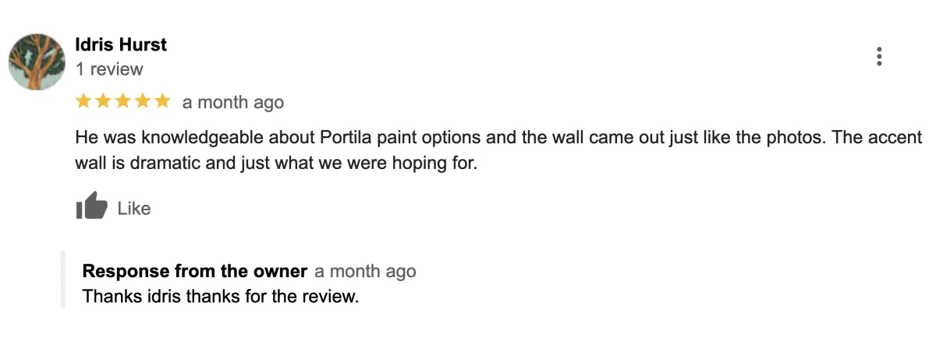Click the 'Thanks idris thanks for the review' reply
Screen dimensions: 936x345
click(x=220, y=297)
